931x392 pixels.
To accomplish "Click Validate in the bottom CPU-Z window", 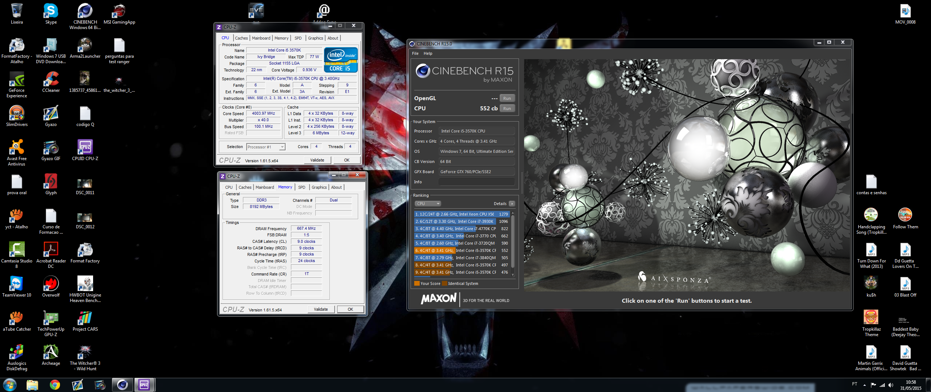I will pyautogui.click(x=321, y=309).
